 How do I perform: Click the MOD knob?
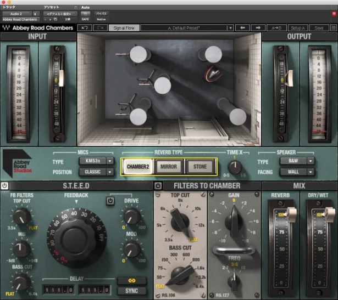pyautogui.click(x=131, y=250)
